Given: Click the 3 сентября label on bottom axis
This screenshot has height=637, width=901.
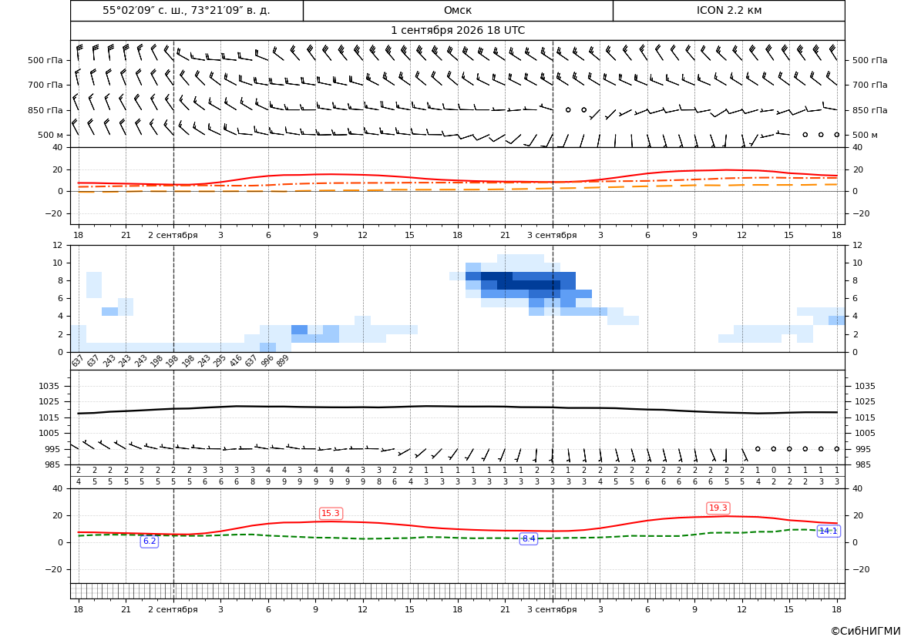Looking at the screenshot, I should (x=552, y=609).
